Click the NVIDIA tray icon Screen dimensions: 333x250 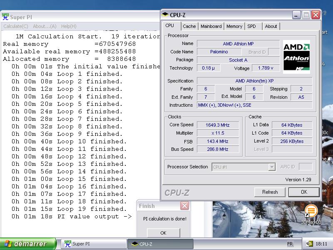click(x=309, y=244)
